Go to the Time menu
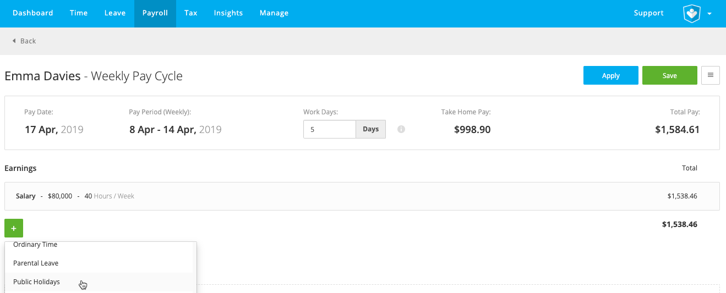This screenshot has height=293, width=726. (x=79, y=13)
